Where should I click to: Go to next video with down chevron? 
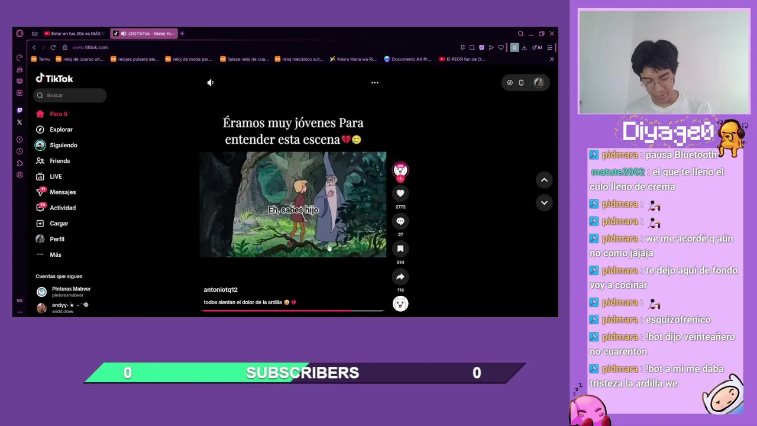[x=544, y=202]
